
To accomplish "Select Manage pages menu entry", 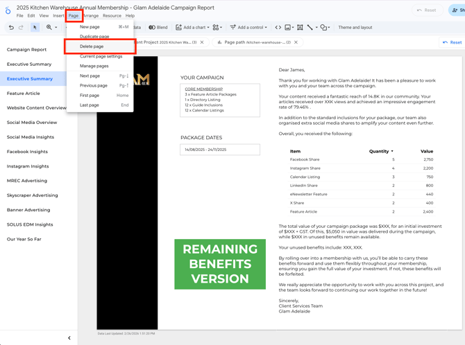I will [x=94, y=66].
